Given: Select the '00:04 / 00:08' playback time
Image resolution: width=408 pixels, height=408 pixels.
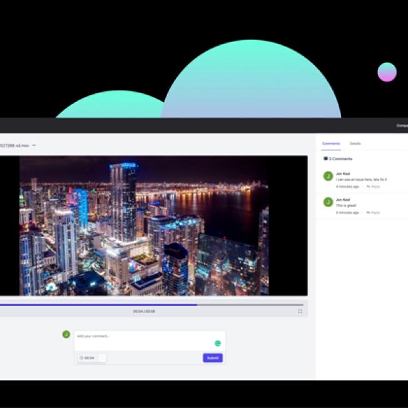Looking at the screenshot, I should pyautogui.click(x=144, y=311).
